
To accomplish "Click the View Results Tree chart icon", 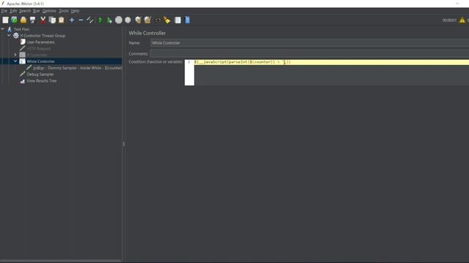I will click(x=23, y=81).
